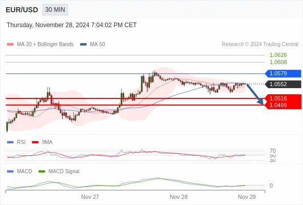Select the 1.0499 red support tag
This screenshot has height=205, width=303.
coord(283,105)
